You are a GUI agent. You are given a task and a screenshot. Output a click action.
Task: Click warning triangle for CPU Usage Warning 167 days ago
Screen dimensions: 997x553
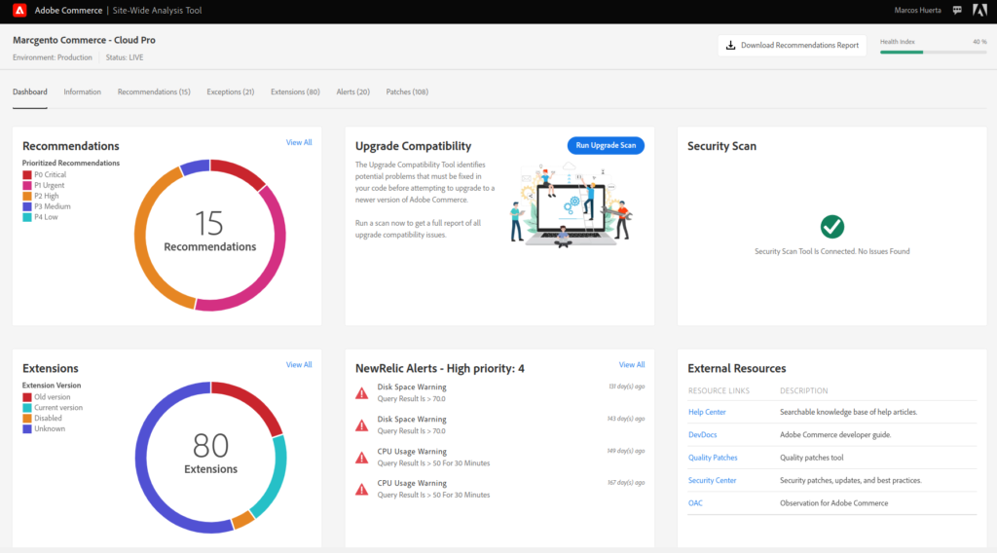(362, 490)
